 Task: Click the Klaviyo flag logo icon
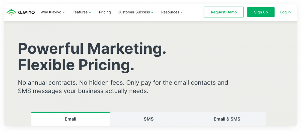(x=11, y=12)
